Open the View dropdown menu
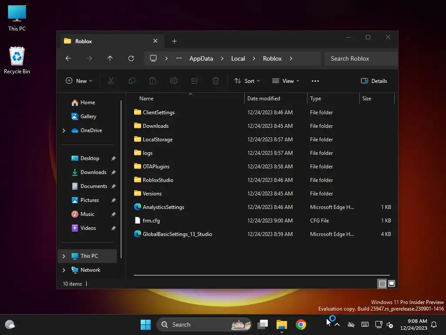This screenshot has width=446, height=335. click(x=286, y=81)
